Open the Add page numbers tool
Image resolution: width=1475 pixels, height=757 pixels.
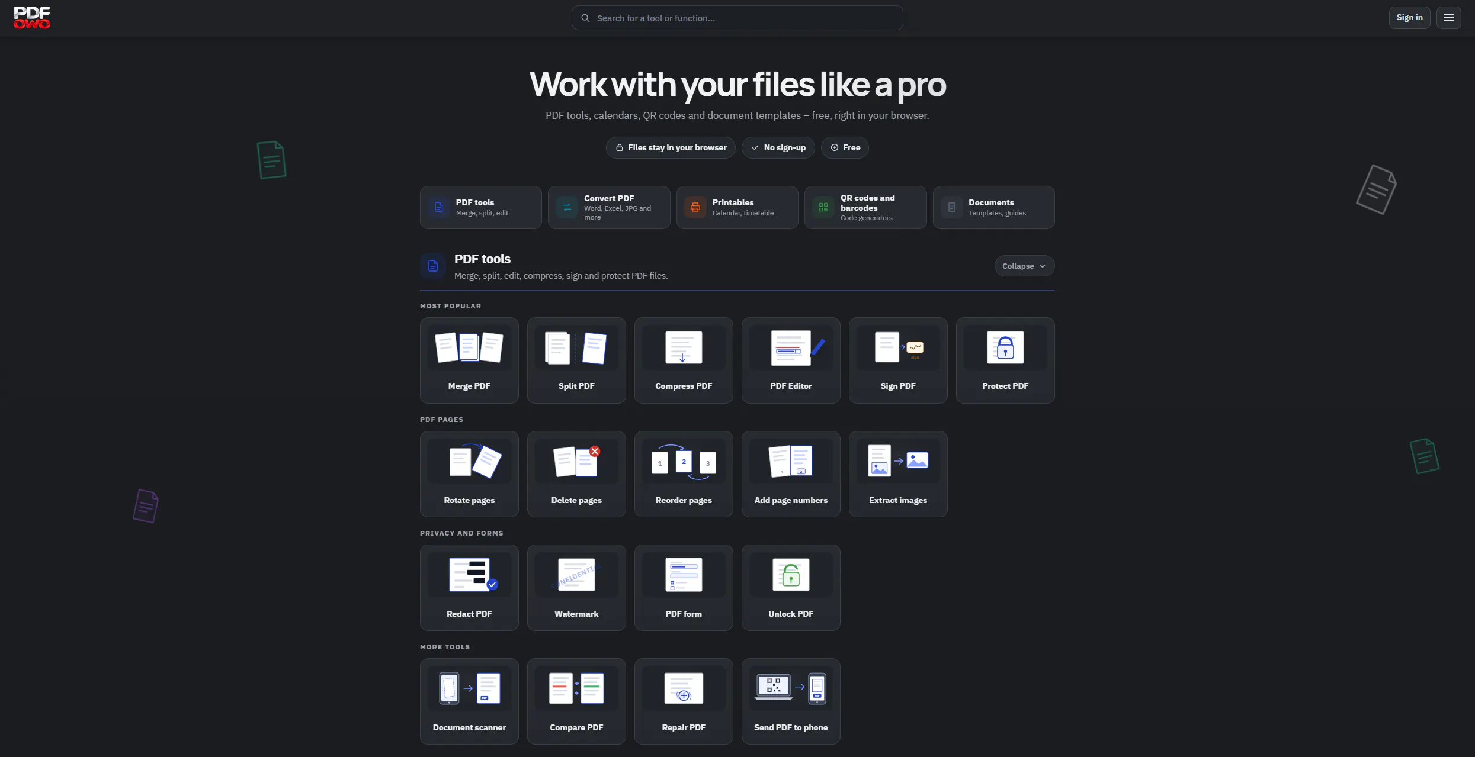pyautogui.click(x=791, y=474)
